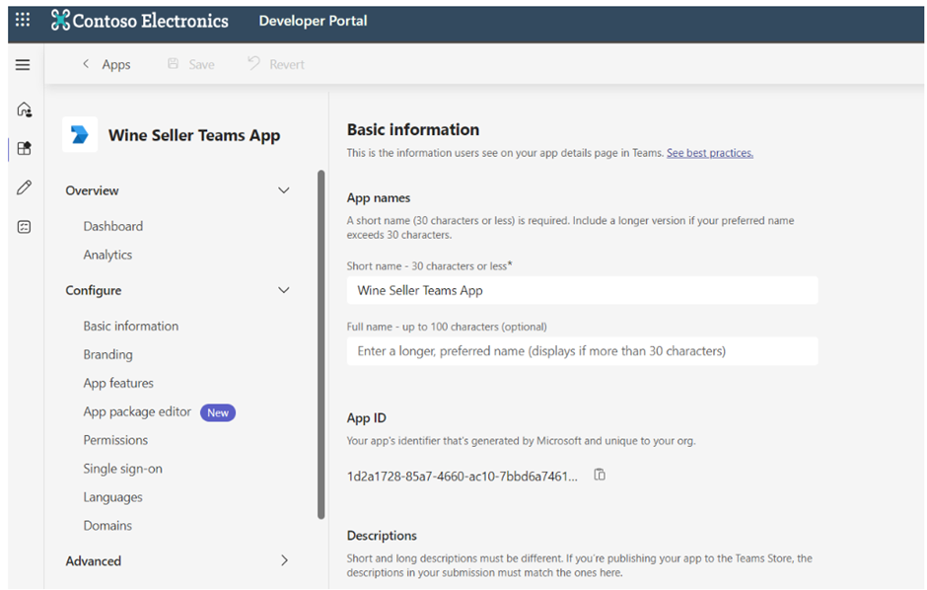Open the Branding settings
Screen dimensions: 927x590
coord(107,355)
